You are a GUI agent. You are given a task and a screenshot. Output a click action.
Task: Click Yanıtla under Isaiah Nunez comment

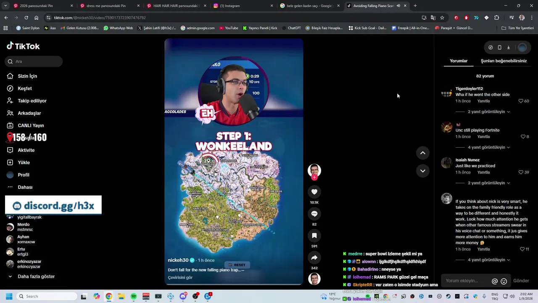pyautogui.click(x=483, y=172)
